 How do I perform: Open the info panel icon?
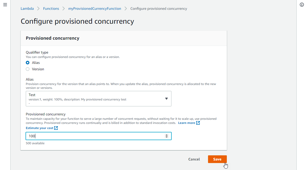[x=302, y=5]
